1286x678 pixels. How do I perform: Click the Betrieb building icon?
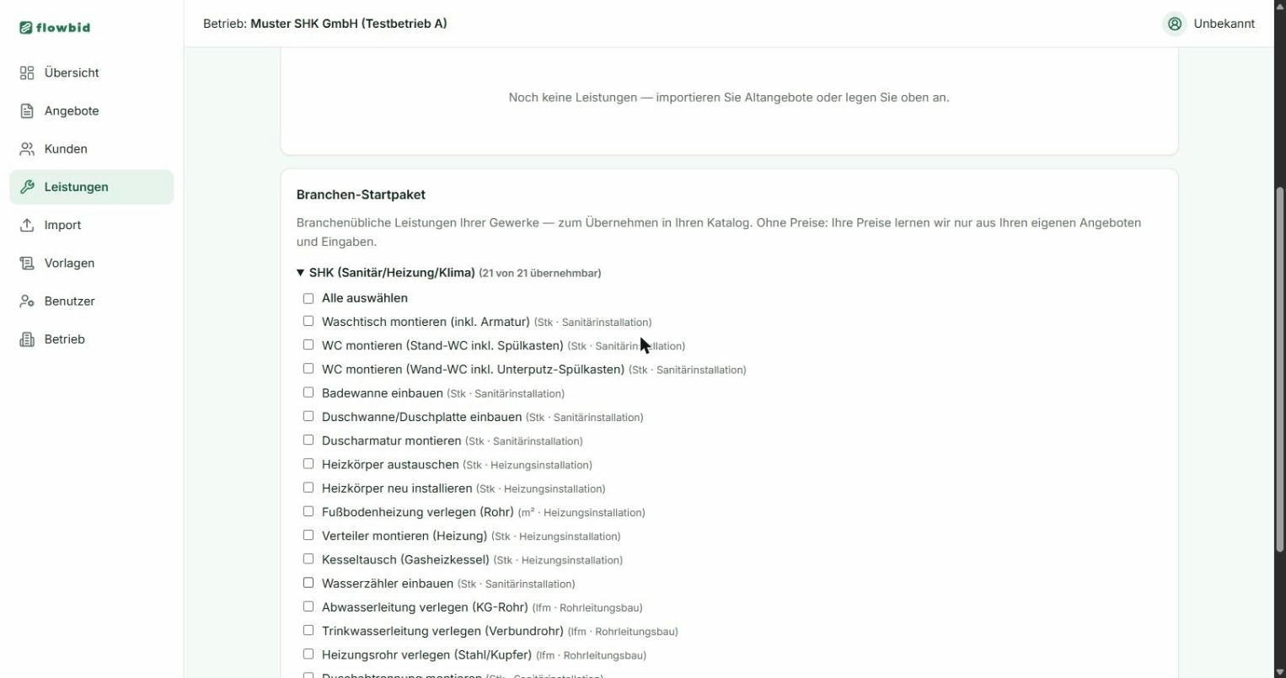27,339
